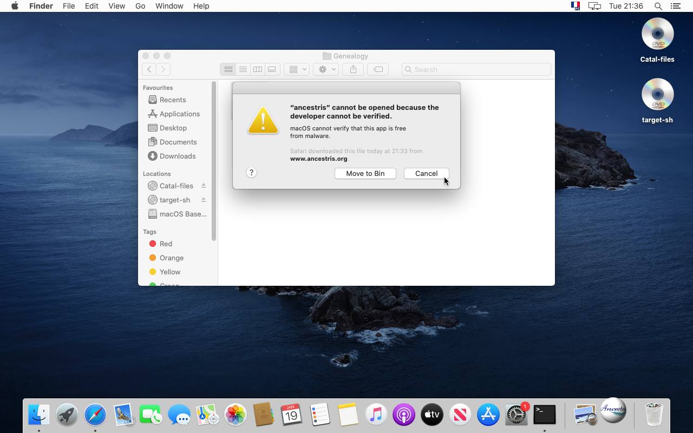Open FaceTime from the Dock
693x433 pixels.
[151, 415]
